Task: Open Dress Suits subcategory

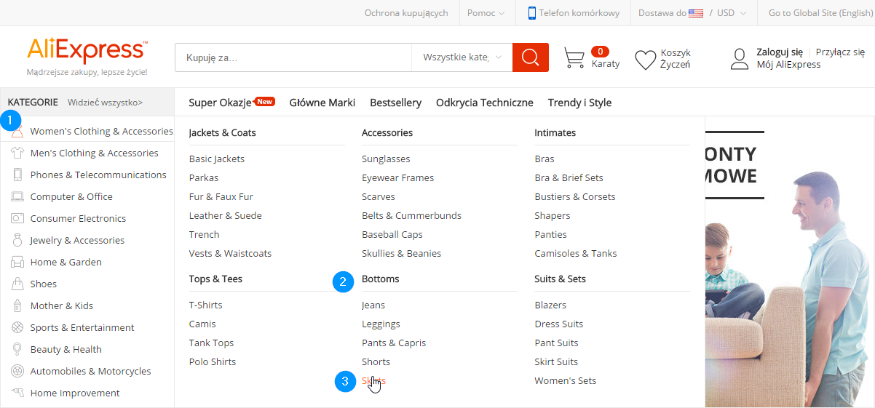Action: click(559, 324)
